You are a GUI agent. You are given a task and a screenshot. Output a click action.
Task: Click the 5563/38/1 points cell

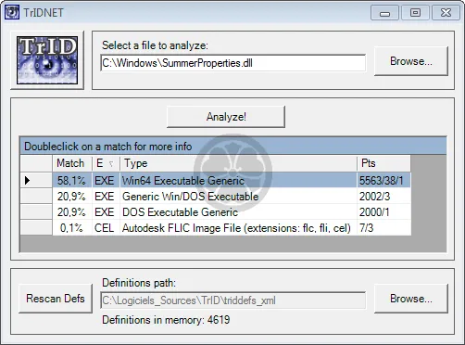point(383,180)
